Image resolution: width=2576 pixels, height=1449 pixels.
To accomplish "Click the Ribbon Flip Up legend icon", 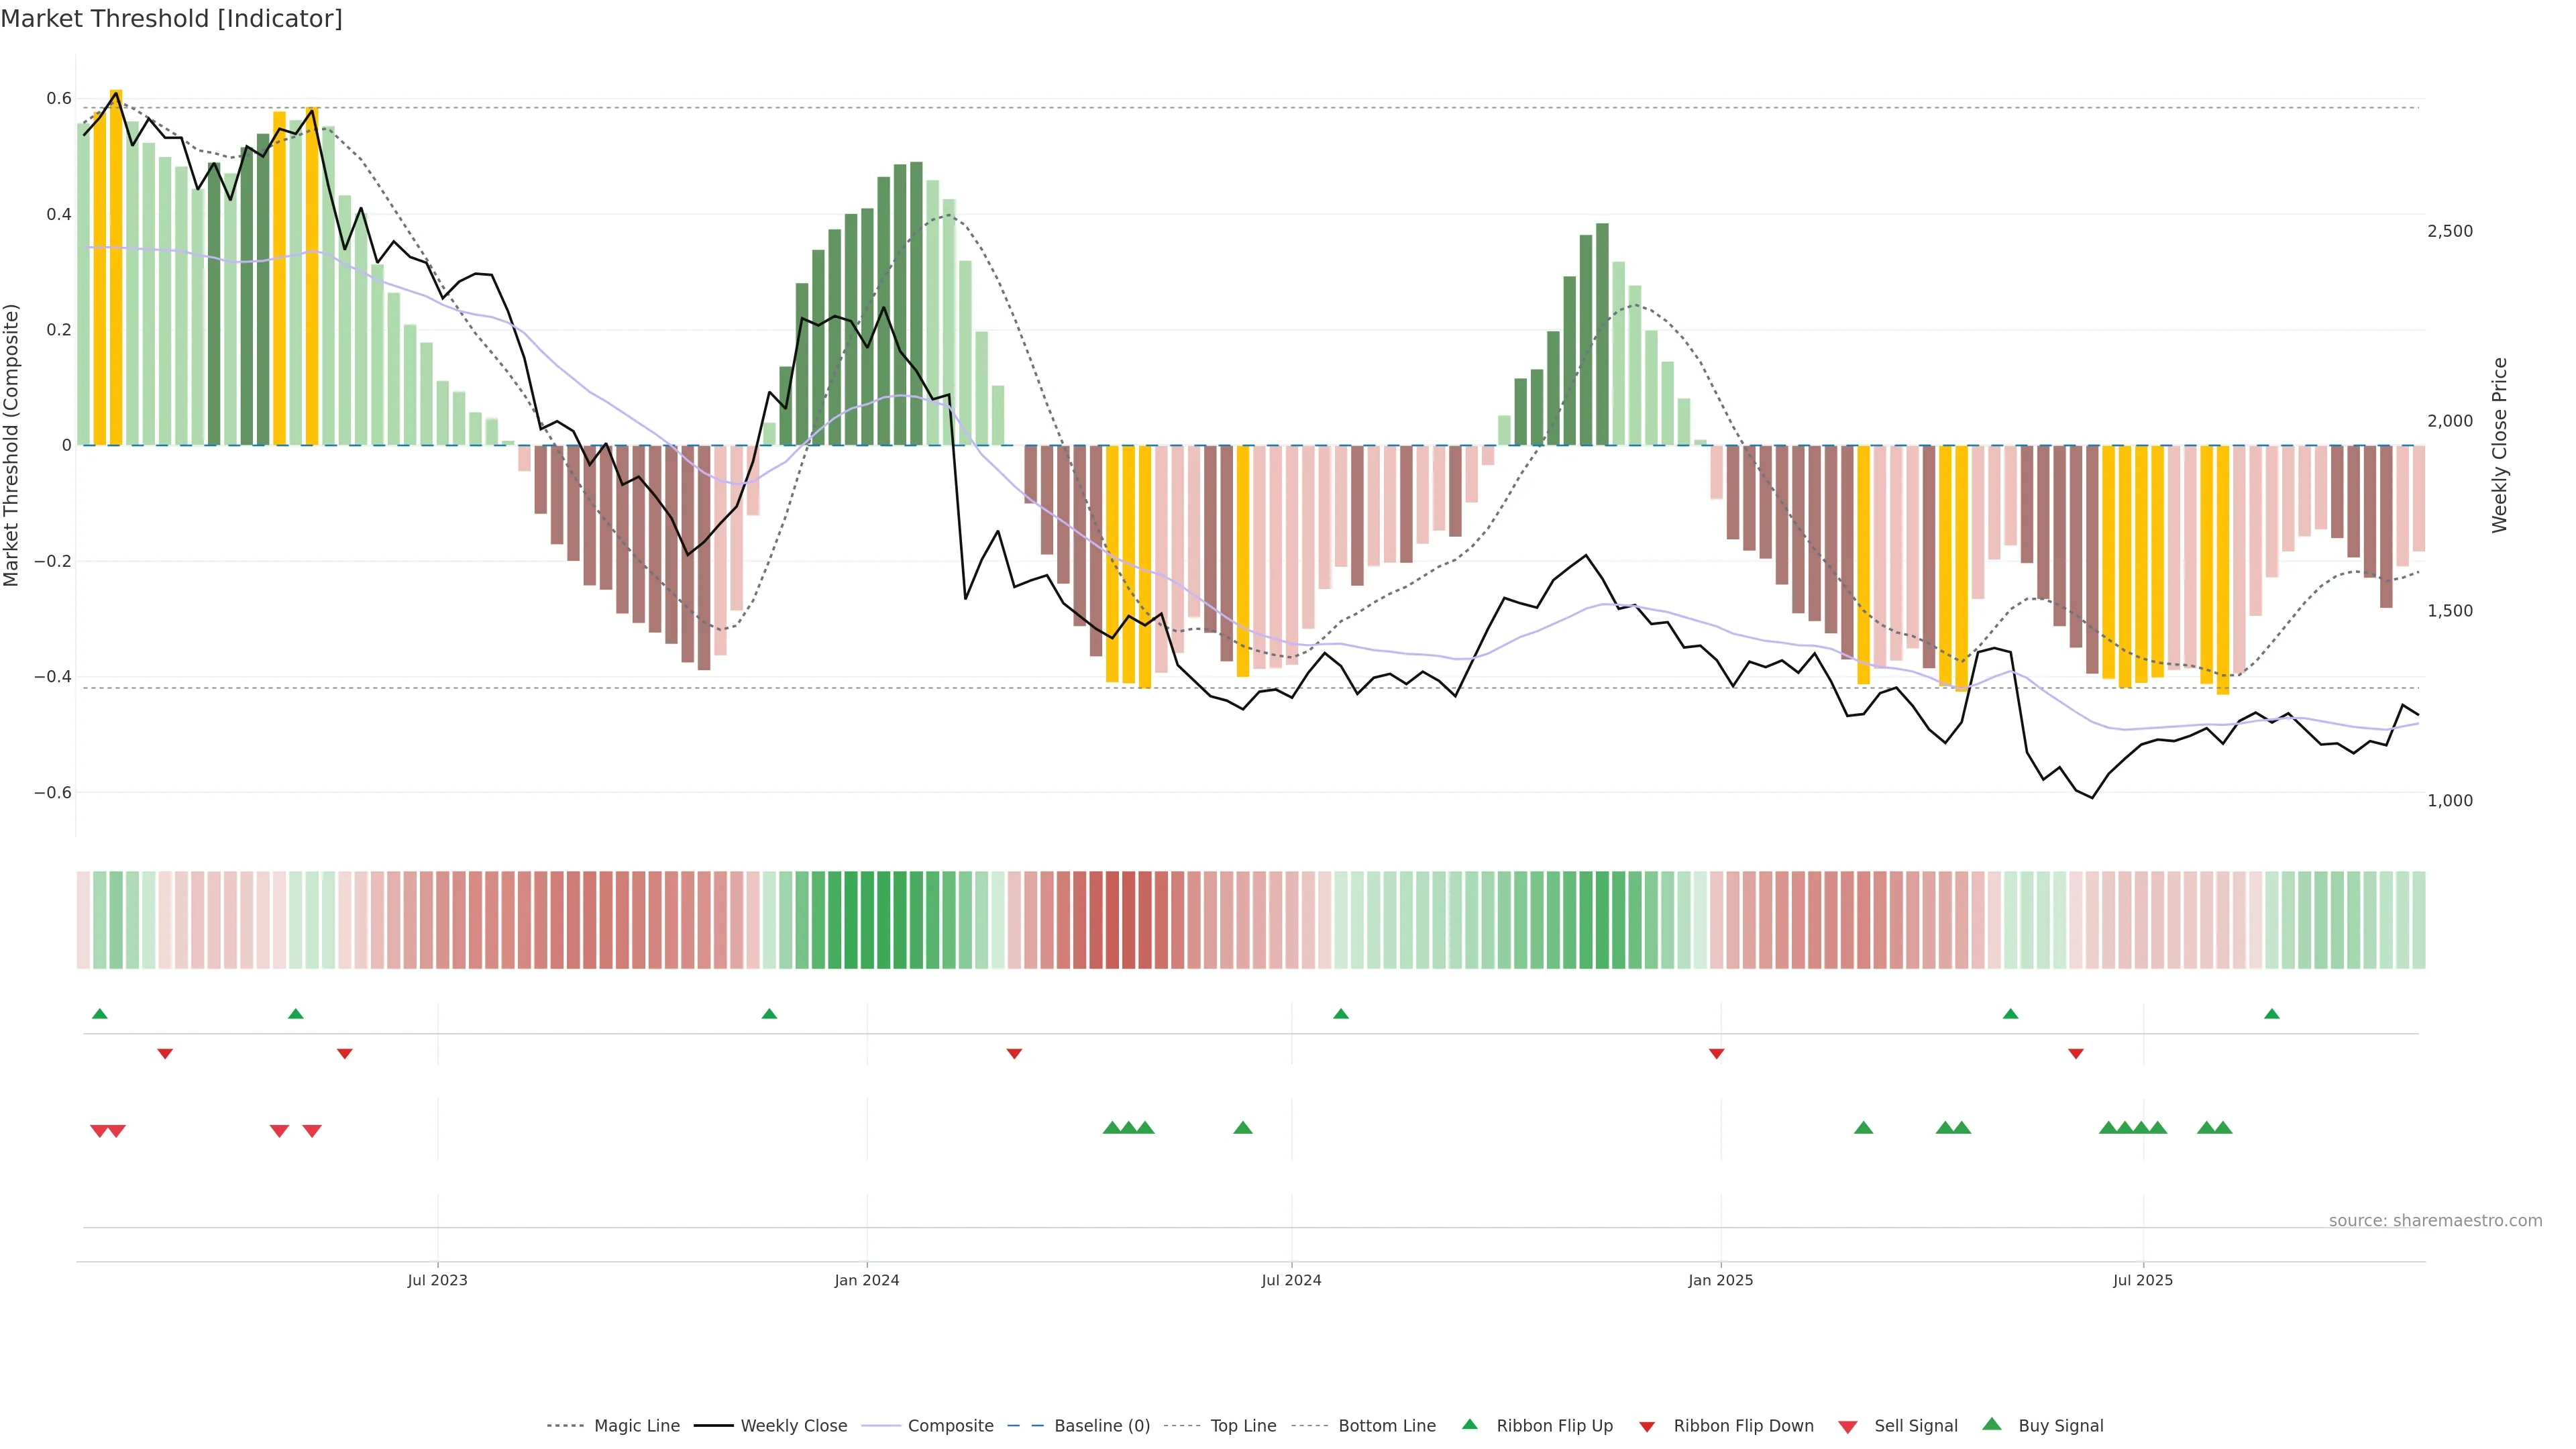I will [1469, 1424].
